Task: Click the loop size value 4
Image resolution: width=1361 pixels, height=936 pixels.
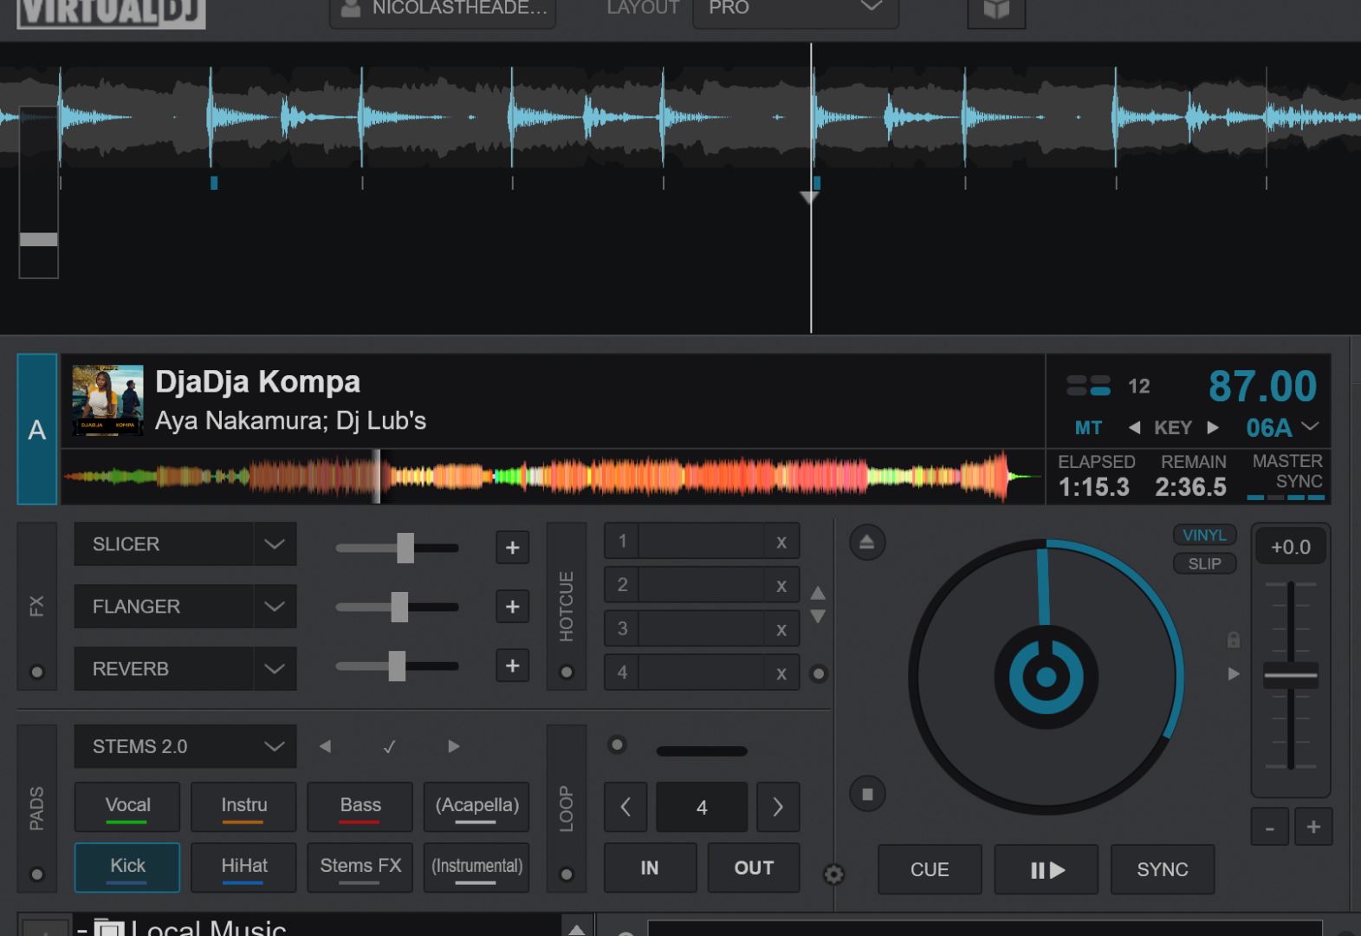Action: [x=702, y=807]
